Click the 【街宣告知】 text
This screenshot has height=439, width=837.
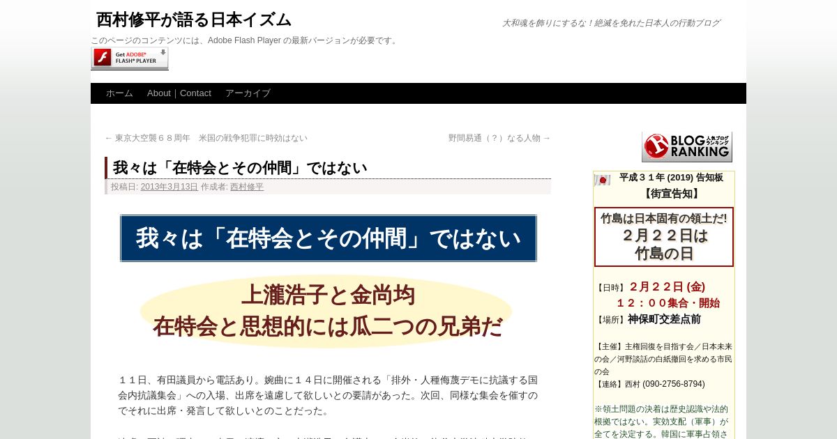click(671, 194)
